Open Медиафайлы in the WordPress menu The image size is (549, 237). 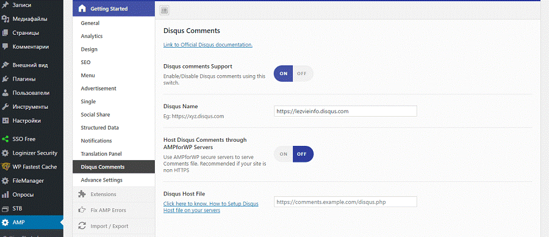click(x=32, y=20)
